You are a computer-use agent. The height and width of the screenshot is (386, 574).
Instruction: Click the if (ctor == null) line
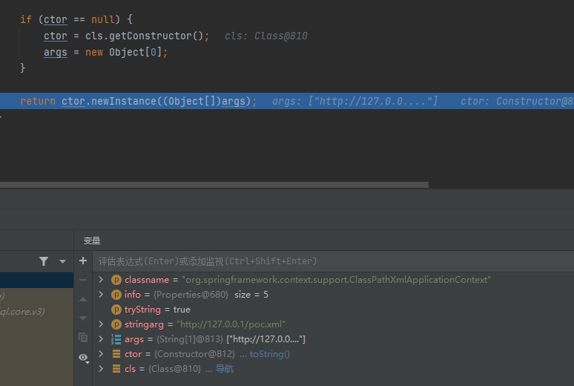point(76,19)
